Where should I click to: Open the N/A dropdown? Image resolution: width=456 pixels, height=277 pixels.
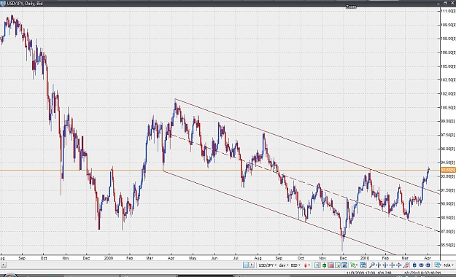[448, 265]
